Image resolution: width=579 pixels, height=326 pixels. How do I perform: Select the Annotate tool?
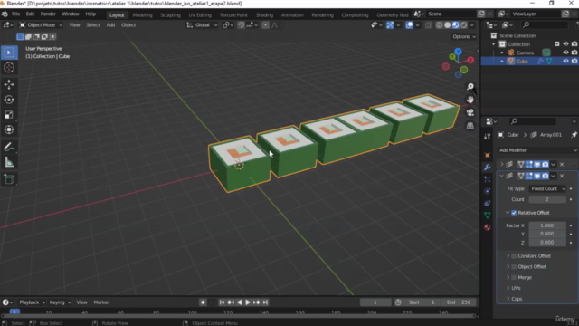[9, 147]
